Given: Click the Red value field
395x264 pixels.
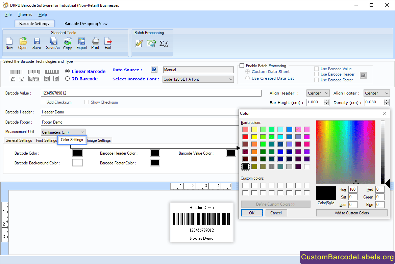Looking at the screenshot, I should point(380,189).
